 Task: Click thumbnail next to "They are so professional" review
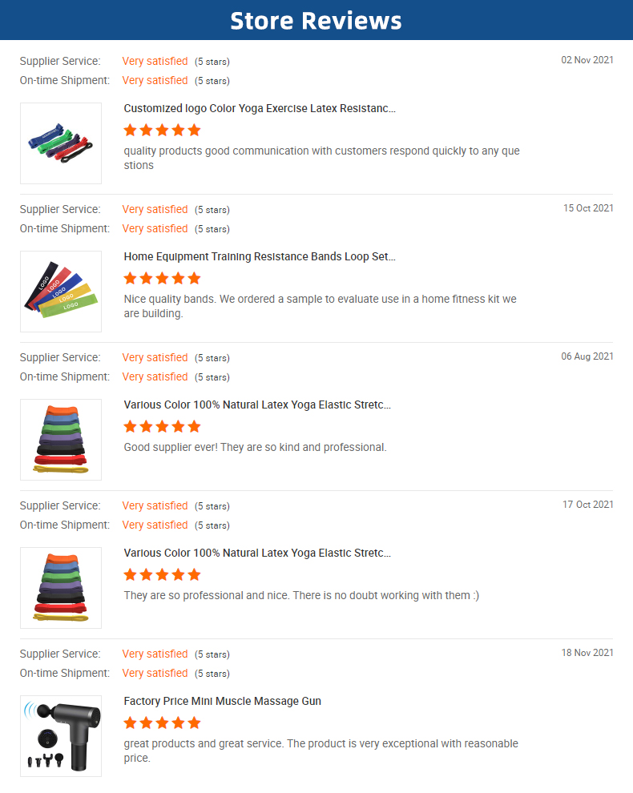click(x=61, y=588)
